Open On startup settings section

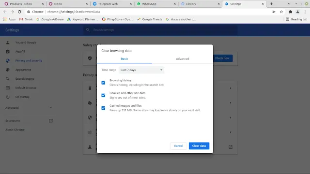[x=22, y=97]
